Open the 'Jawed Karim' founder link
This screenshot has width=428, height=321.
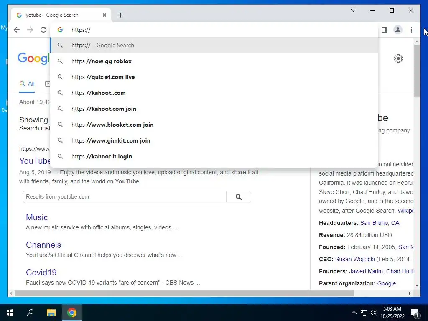click(366, 271)
